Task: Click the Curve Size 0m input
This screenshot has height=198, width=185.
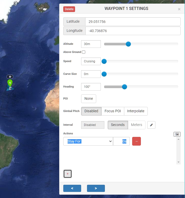Action: click(91, 74)
